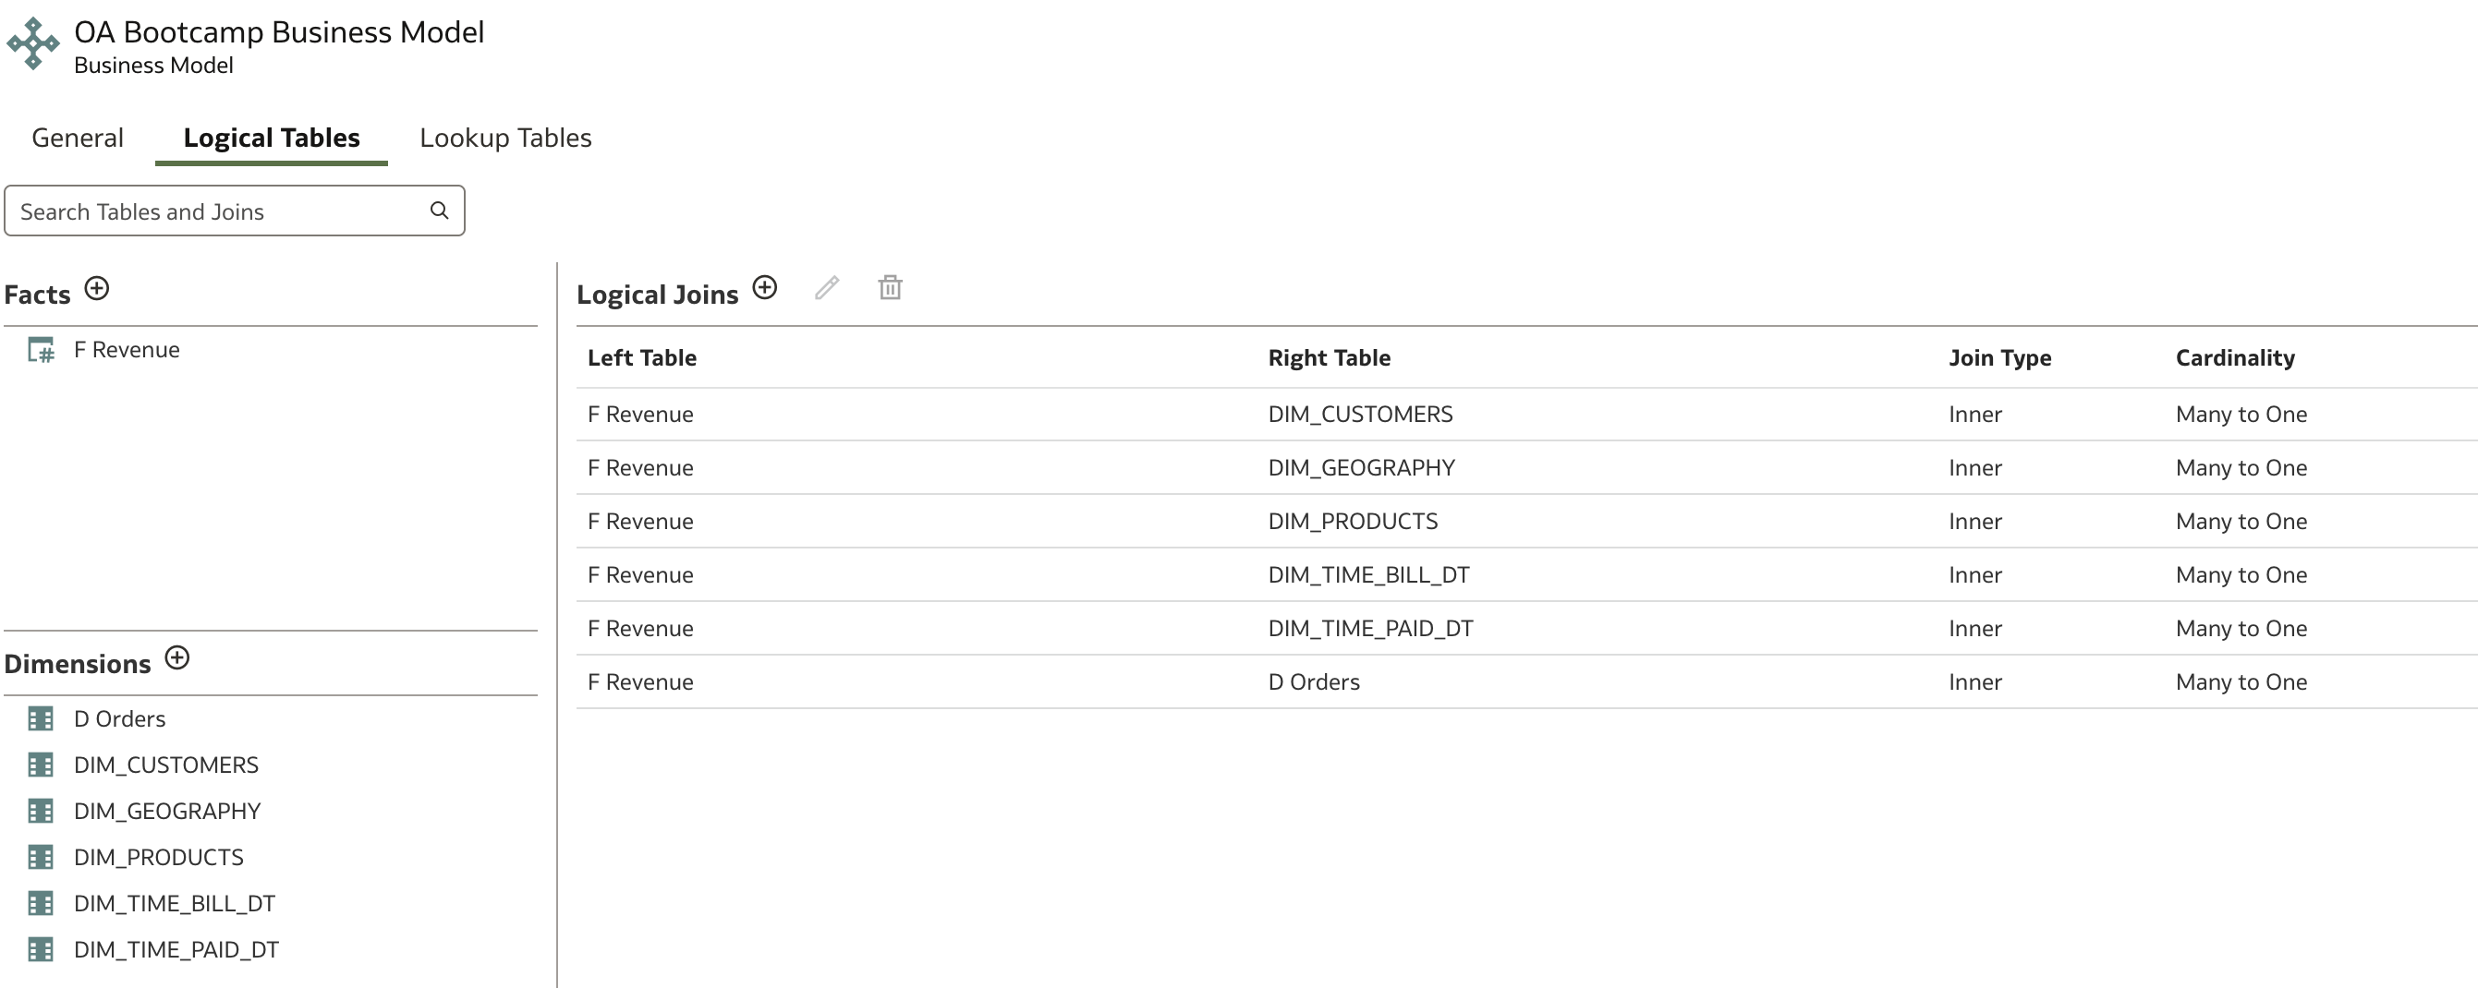
Task: Click the DIM_TIME_PAID_DT dimension table icon
Action: coord(41,949)
